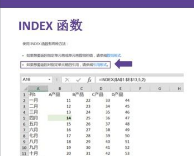Image resolution: width=194 pixels, height=156 pixels.
Task: Select column A header
Action: [38, 89]
